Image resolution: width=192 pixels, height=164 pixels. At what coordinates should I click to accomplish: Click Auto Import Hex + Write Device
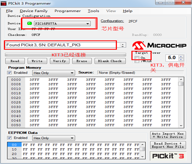[168, 135]
